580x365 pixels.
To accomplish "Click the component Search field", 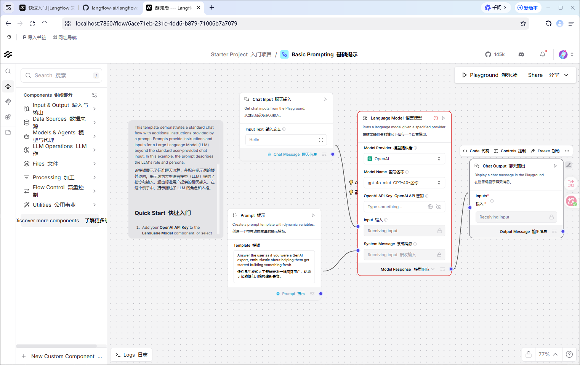I will tap(61, 75).
